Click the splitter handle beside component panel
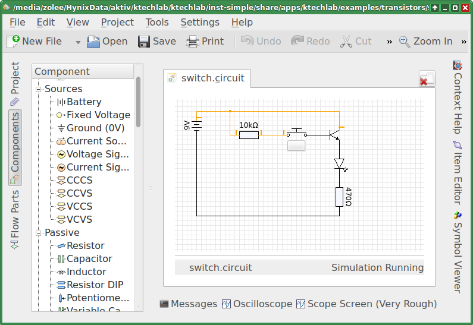 coord(150,188)
